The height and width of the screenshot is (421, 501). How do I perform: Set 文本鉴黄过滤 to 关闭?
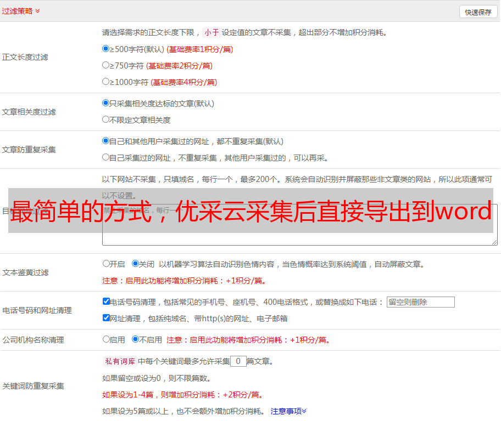(135, 264)
